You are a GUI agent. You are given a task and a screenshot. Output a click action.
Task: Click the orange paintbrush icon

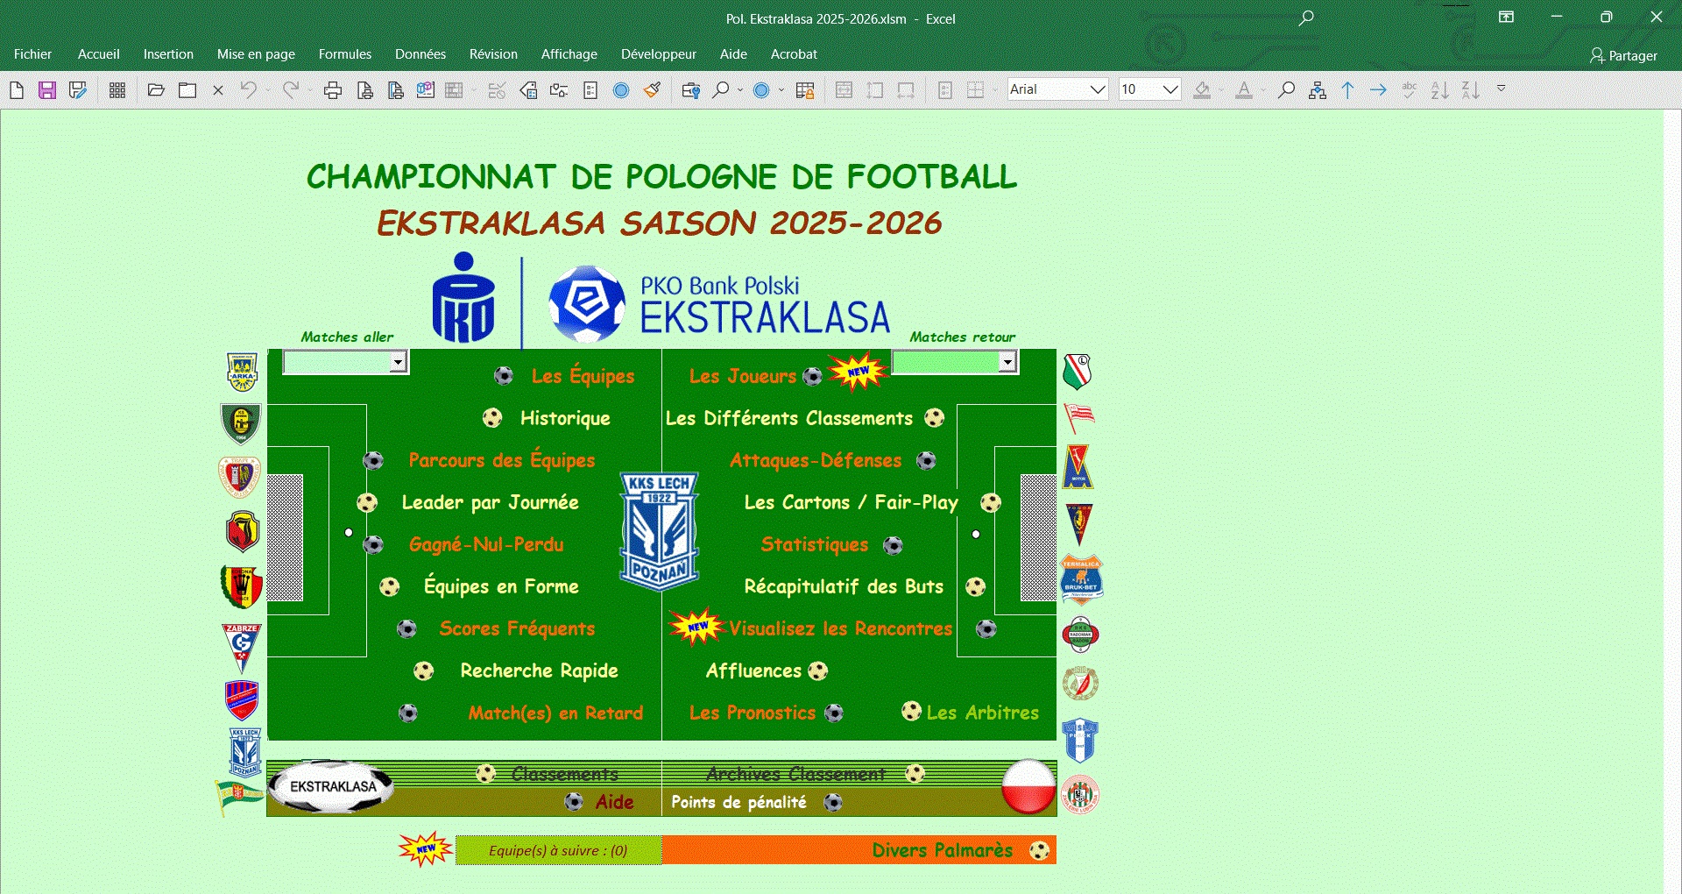click(652, 90)
